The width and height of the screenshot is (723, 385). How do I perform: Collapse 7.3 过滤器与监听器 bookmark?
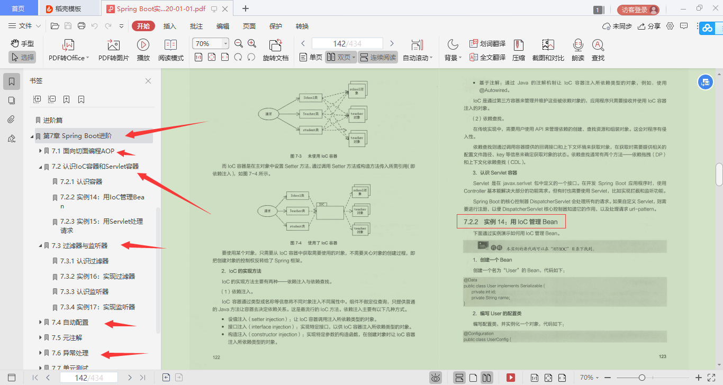pyautogui.click(x=41, y=245)
